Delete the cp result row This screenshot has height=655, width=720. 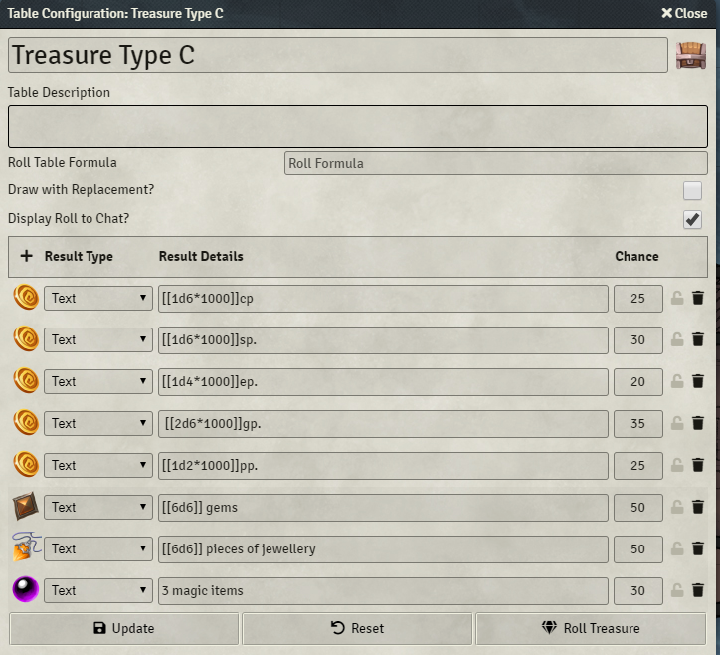[698, 298]
